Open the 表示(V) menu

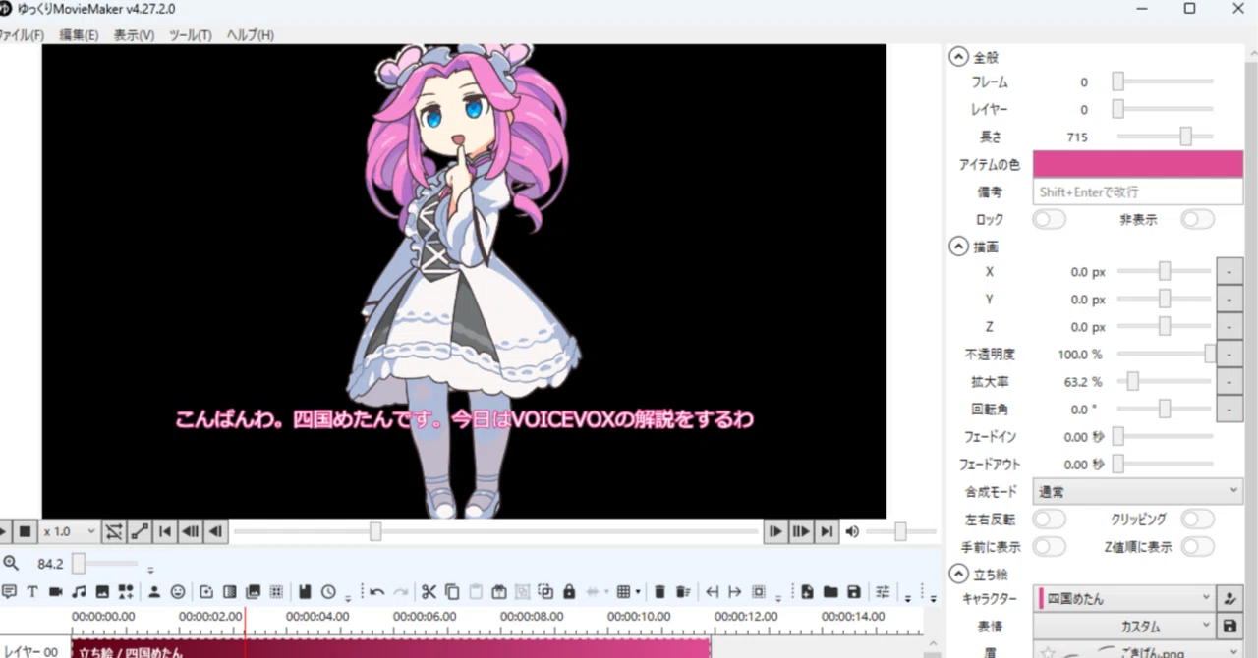[x=134, y=35]
